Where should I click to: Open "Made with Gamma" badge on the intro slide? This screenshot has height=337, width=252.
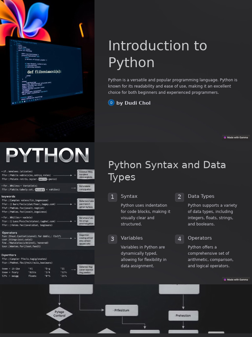(x=236, y=138)
